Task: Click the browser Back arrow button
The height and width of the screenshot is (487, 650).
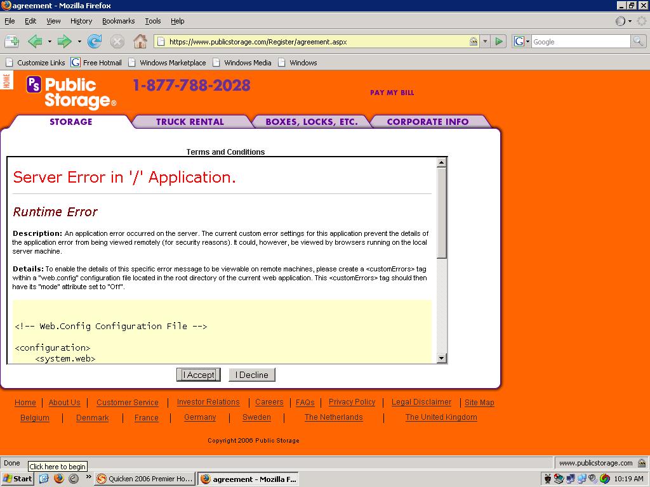Action: click(34, 42)
